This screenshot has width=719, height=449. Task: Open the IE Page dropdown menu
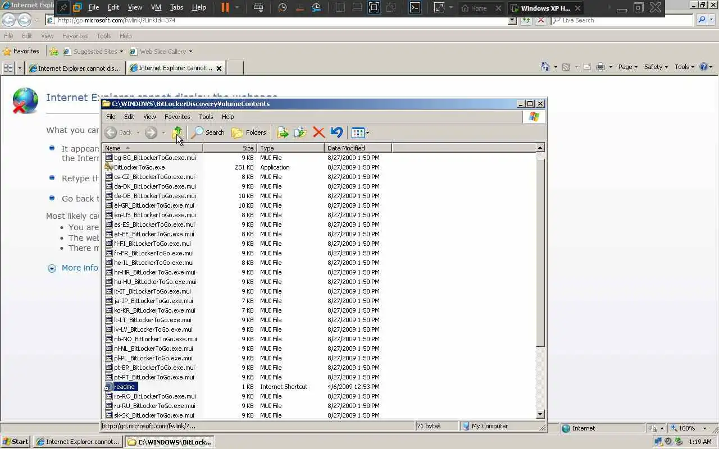(627, 67)
